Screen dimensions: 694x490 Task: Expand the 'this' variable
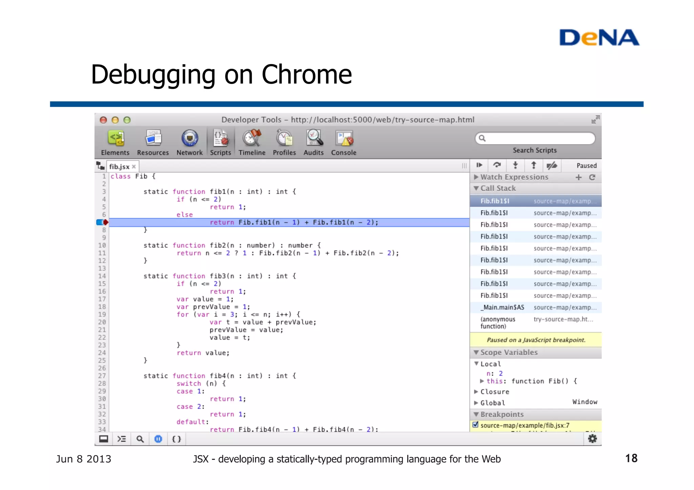(x=482, y=381)
